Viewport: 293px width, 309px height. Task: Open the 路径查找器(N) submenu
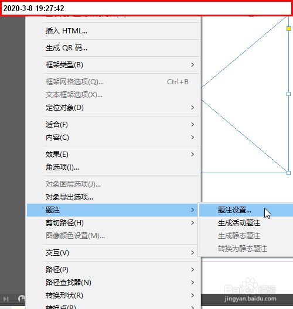coord(113,283)
